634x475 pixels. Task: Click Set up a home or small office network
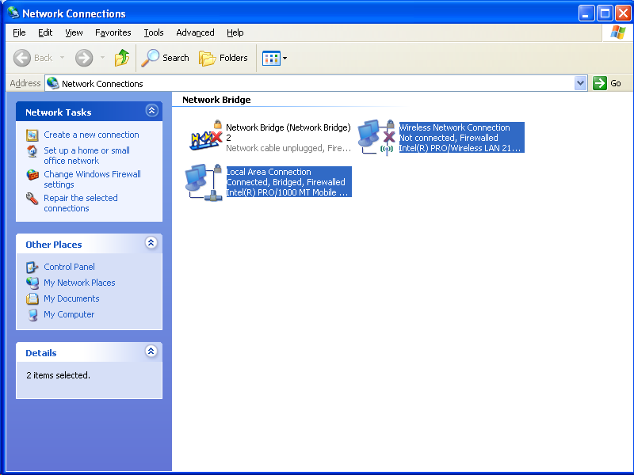pyautogui.click(x=86, y=155)
